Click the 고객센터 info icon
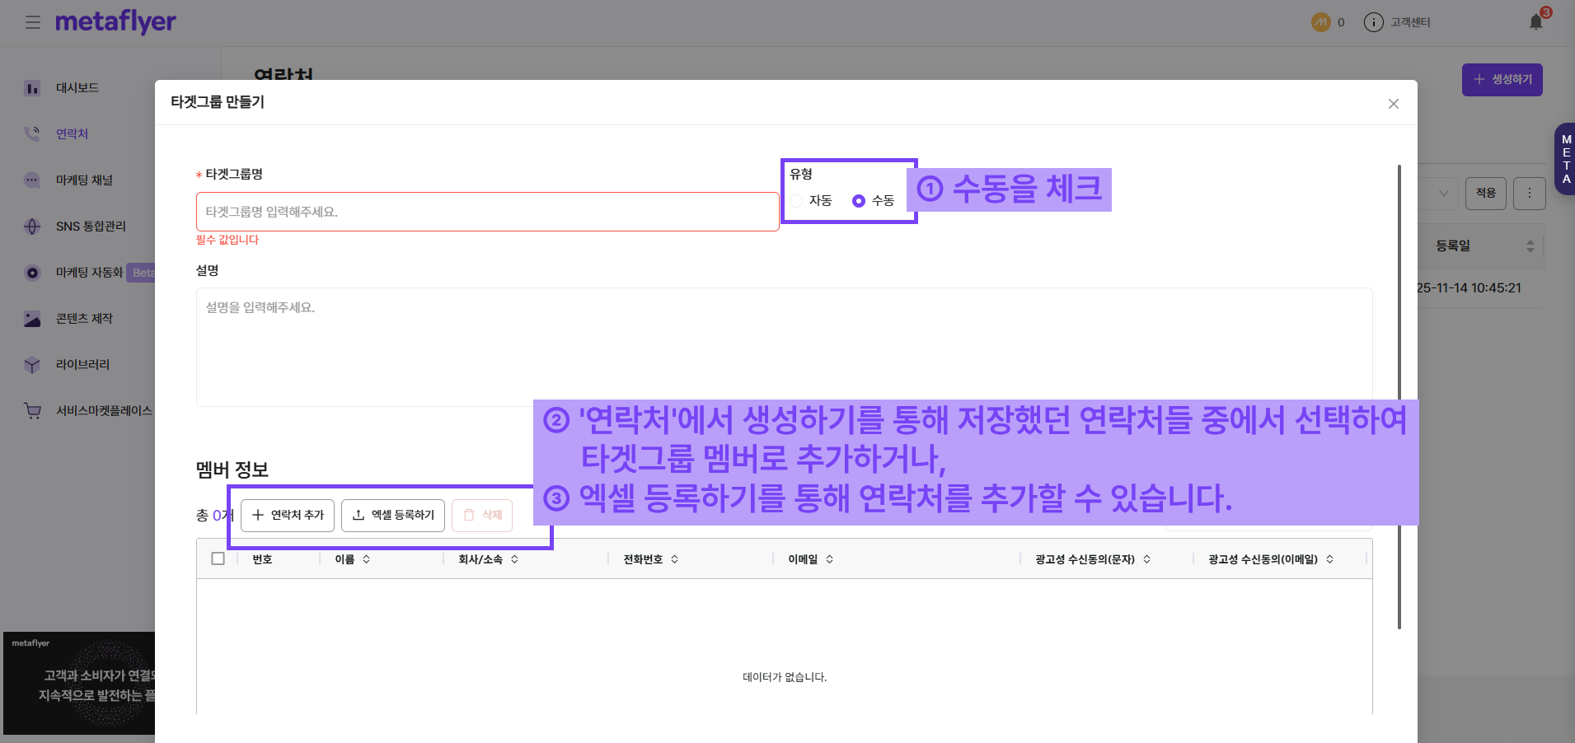This screenshot has width=1575, height=743. tap(1373, 22)
